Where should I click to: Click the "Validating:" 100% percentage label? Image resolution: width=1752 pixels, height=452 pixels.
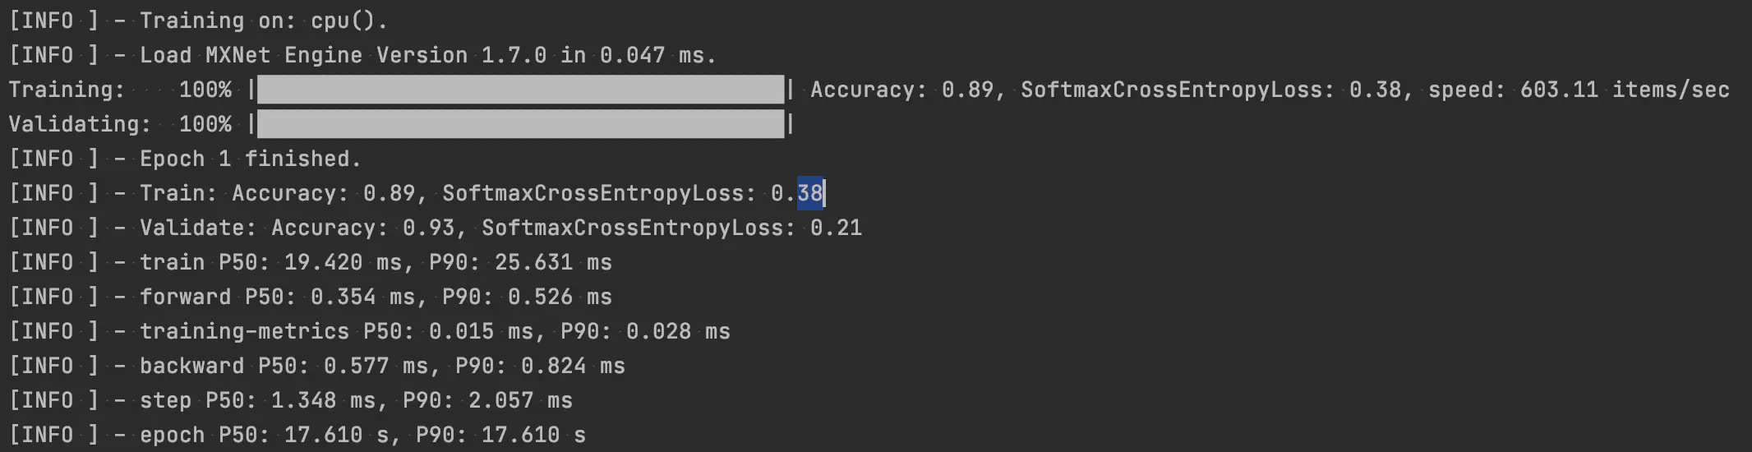pyautogui.click(x=205, y=124)
